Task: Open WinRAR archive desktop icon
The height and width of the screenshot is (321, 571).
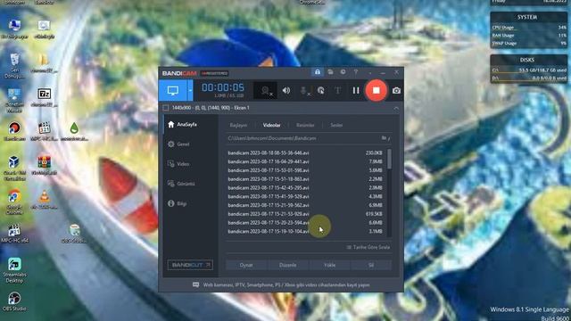Action: point(44,165)
